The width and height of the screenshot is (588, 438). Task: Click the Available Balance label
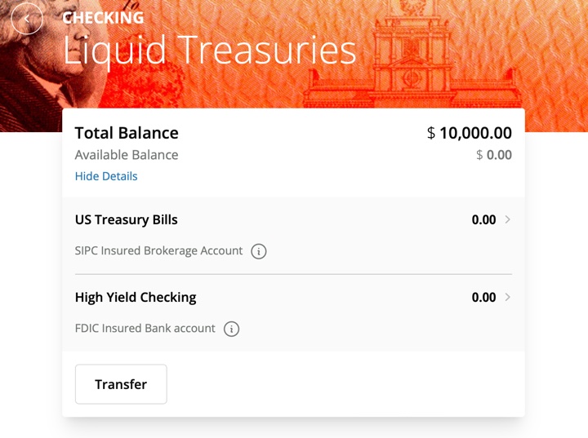tap(127, 155)
